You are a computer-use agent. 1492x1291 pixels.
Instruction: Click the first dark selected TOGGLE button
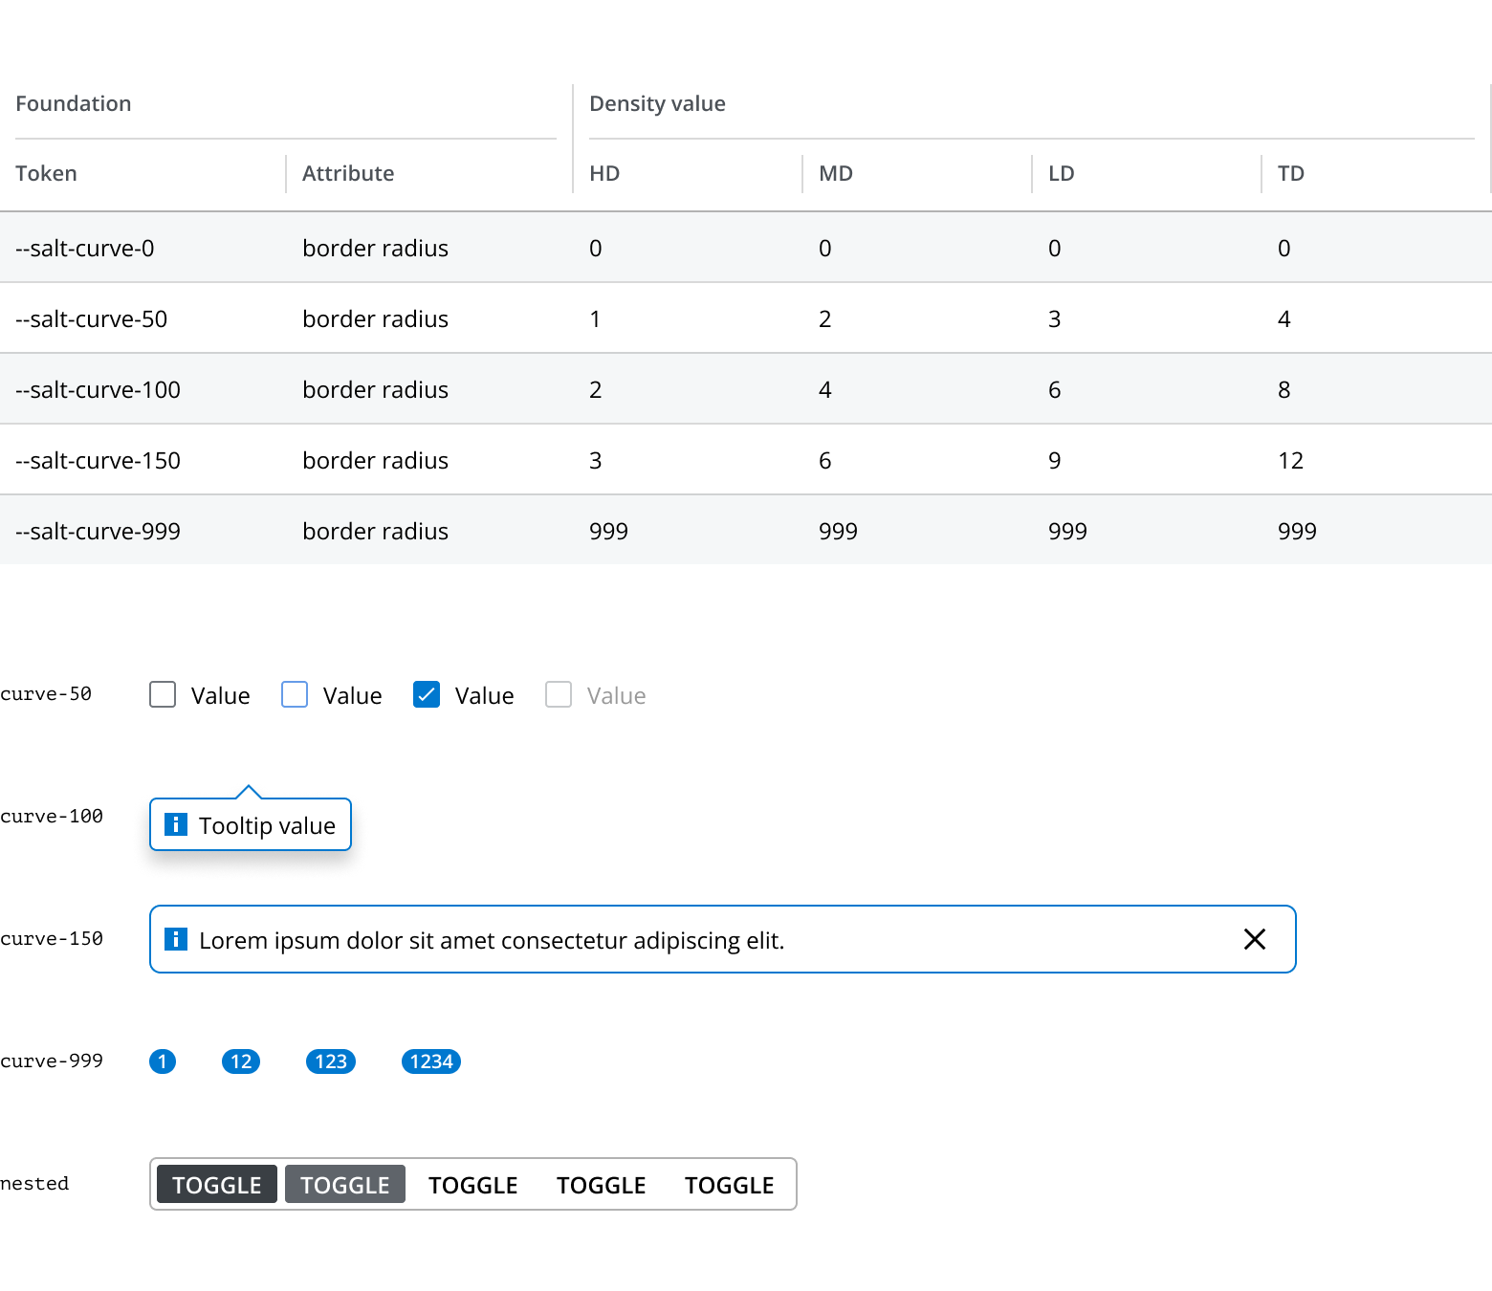[217, 1185]
